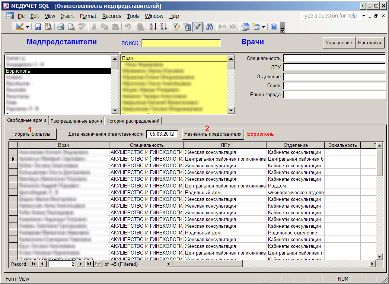Print the form using the printer icon
Screen dimensions: 389x284
tap(61, 26)
